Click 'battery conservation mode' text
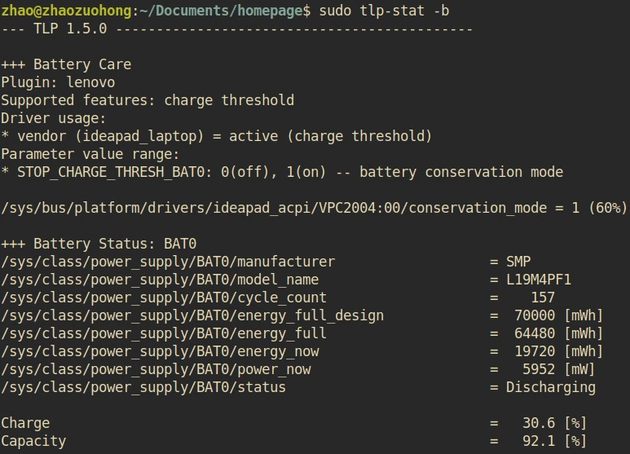 (461, 172)
